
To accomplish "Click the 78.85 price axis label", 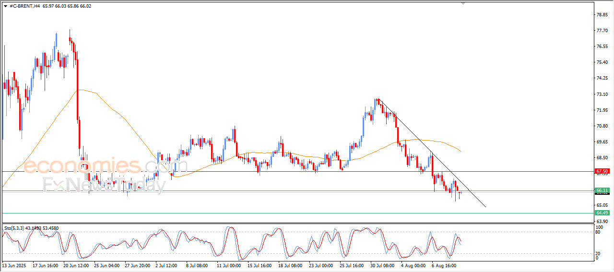I will tap(602, 15).
